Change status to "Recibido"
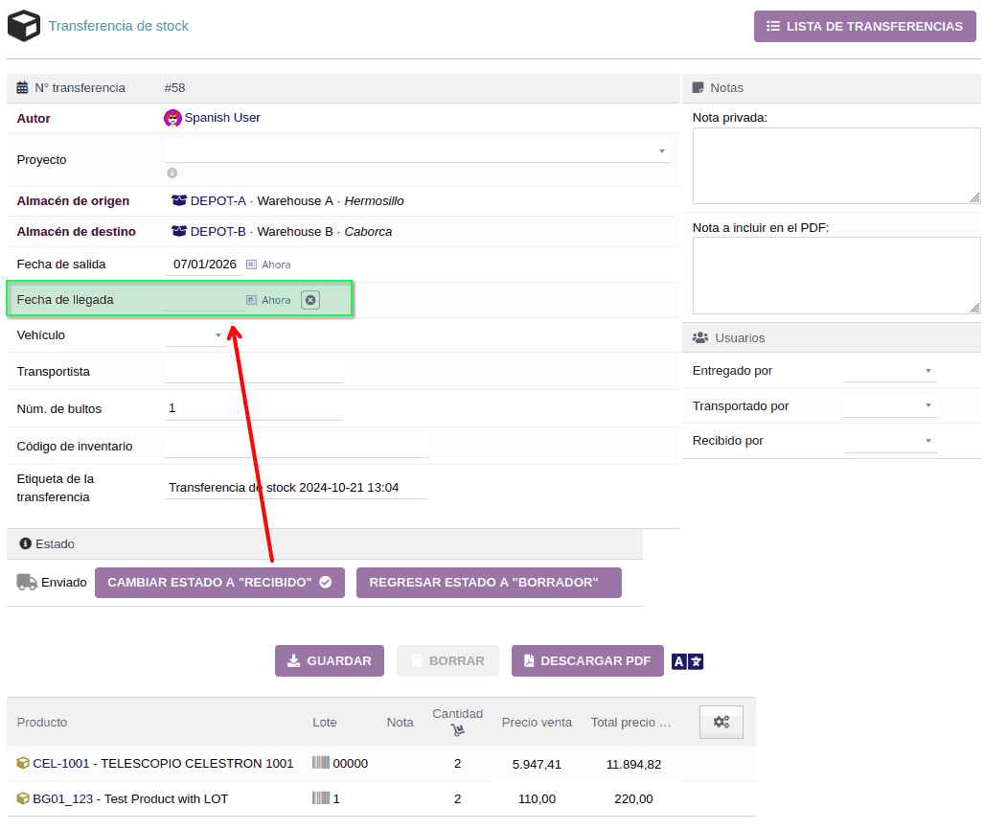 point(218,583)
